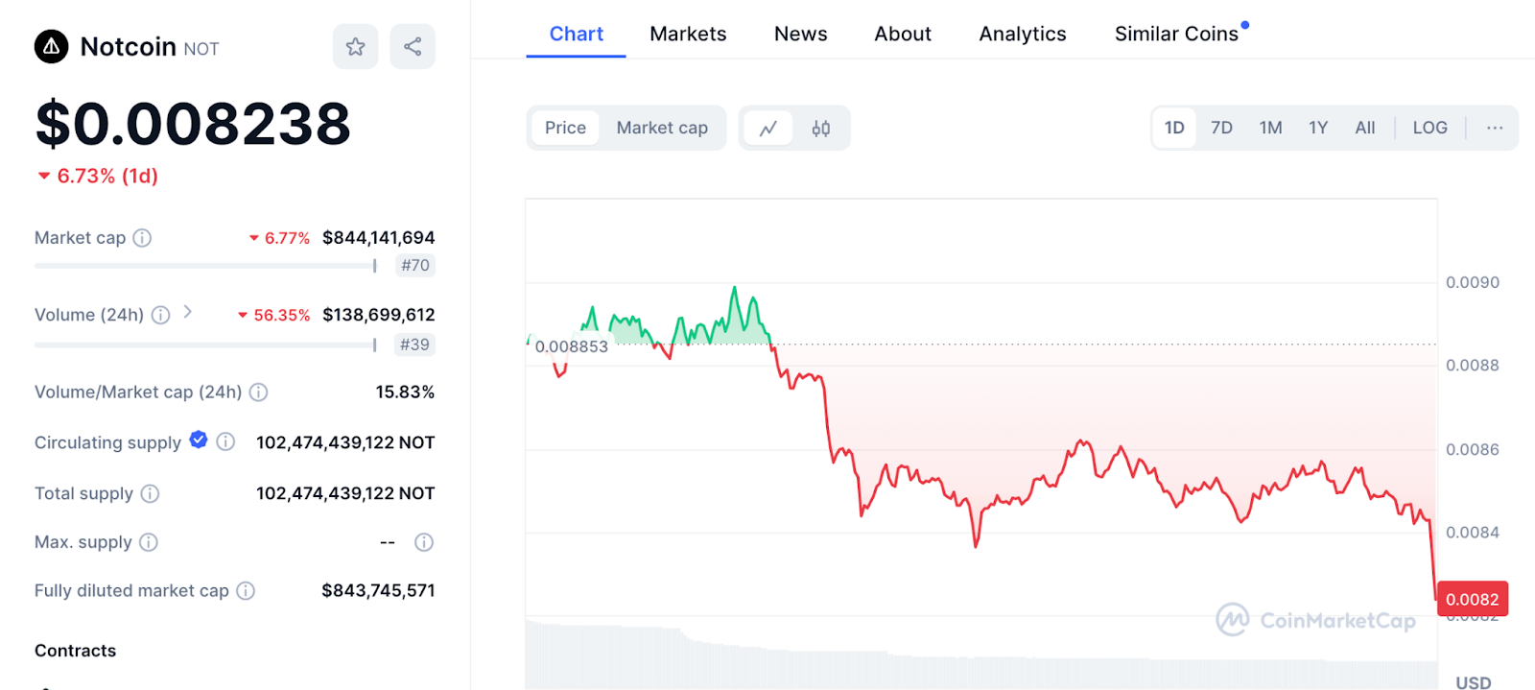Image resolution: width=1535 pixels, height=690 pixels.
Task: Click the NOT ticker symbol label
Action: (x=201, y=49)
